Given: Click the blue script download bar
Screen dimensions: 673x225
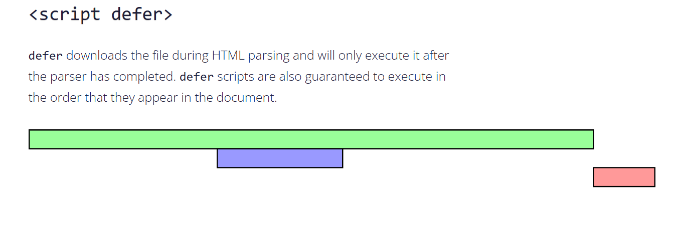Looking at the screenshot, I should 280,158.
